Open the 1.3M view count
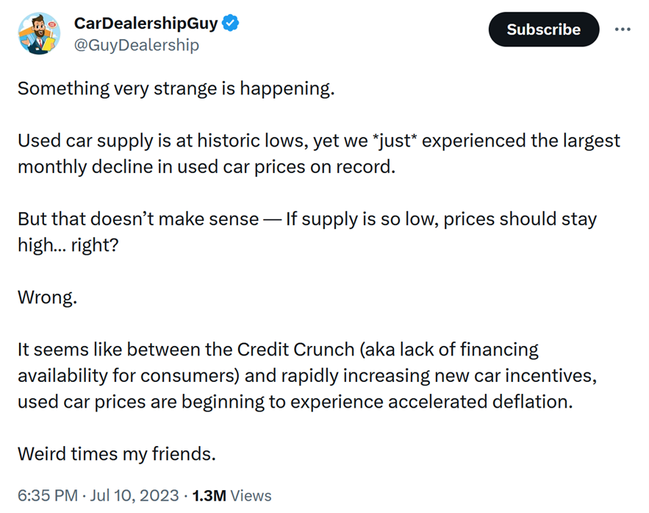 click(209, 495)
